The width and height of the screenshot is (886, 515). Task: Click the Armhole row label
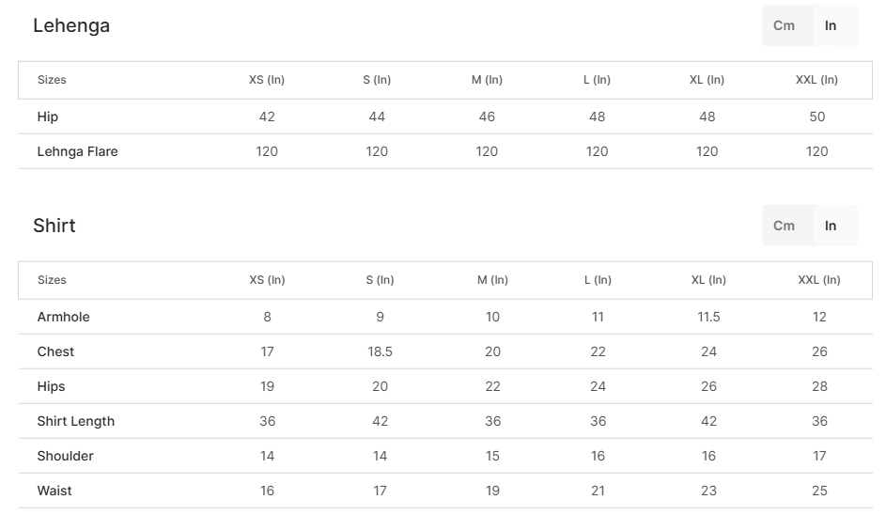click(63, 317)
